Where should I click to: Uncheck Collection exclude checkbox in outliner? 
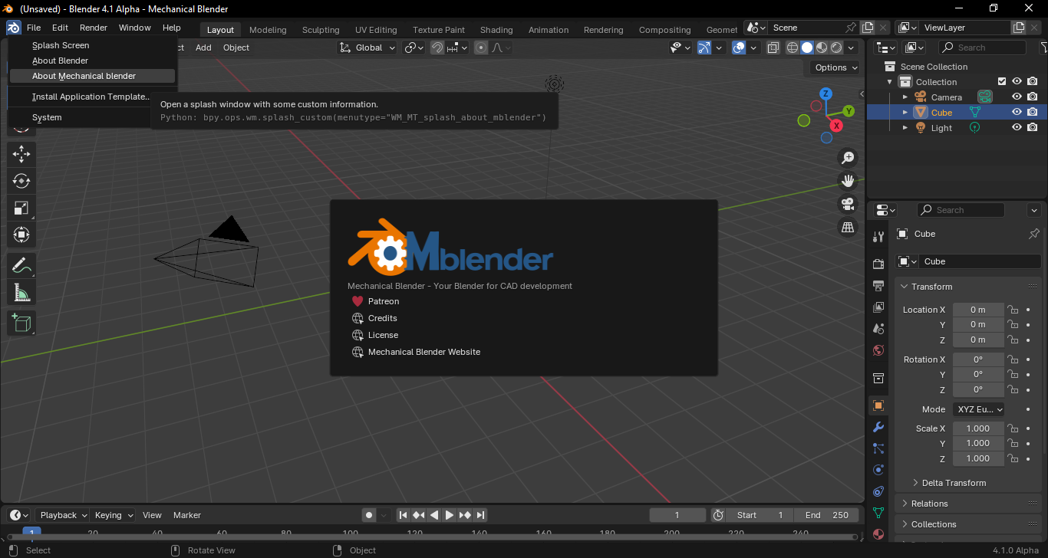1001,82
